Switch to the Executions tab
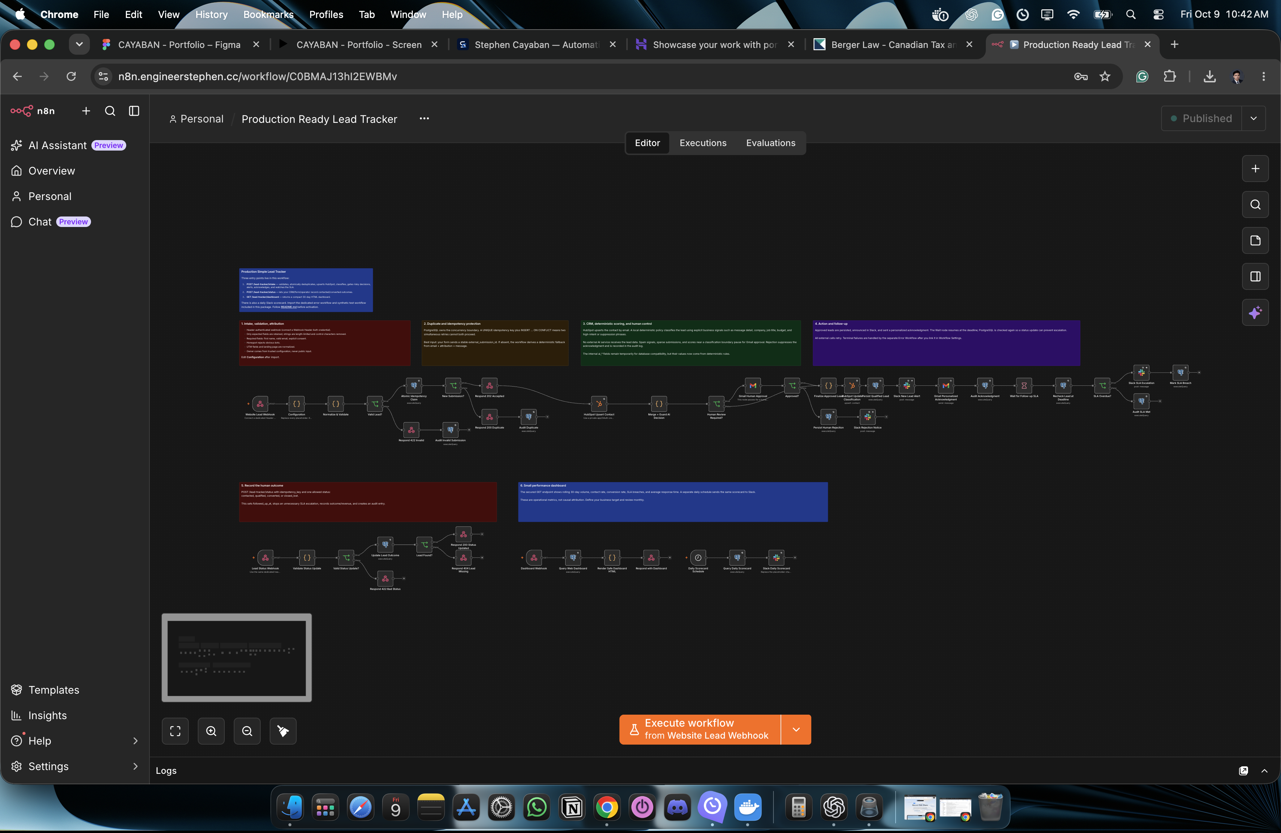The width and height of the screenshot is (1281, 833). [702, 143]
